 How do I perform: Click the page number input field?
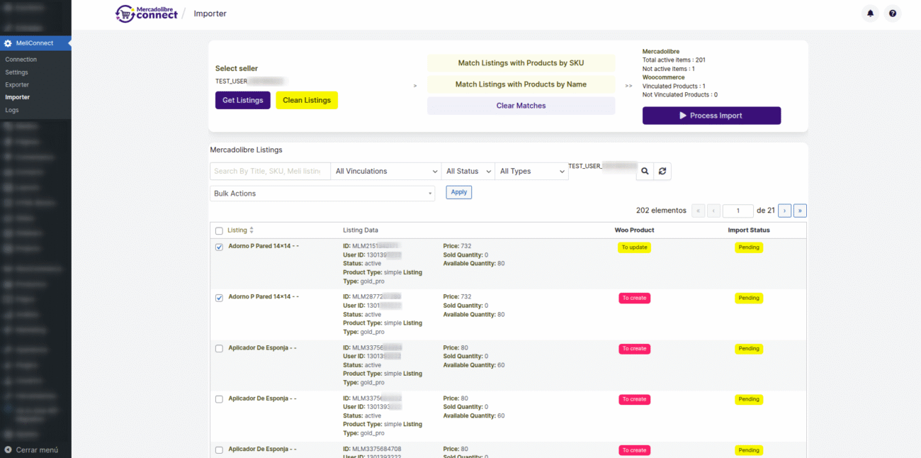pyautogui.click(x=738, y=211)
